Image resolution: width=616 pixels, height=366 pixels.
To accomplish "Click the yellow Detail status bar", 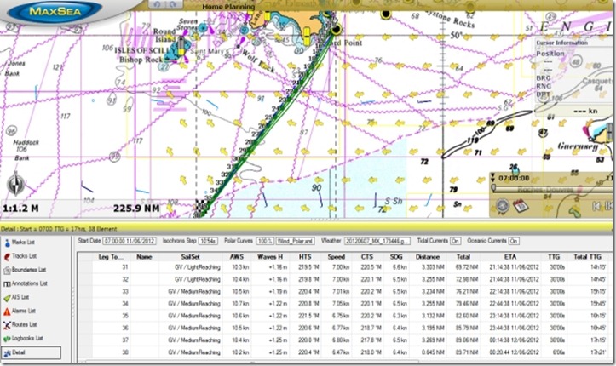I will click(x=307, y=228).
